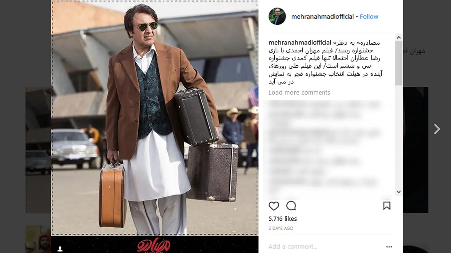Click the comments scrollbar up arrow

399,38
